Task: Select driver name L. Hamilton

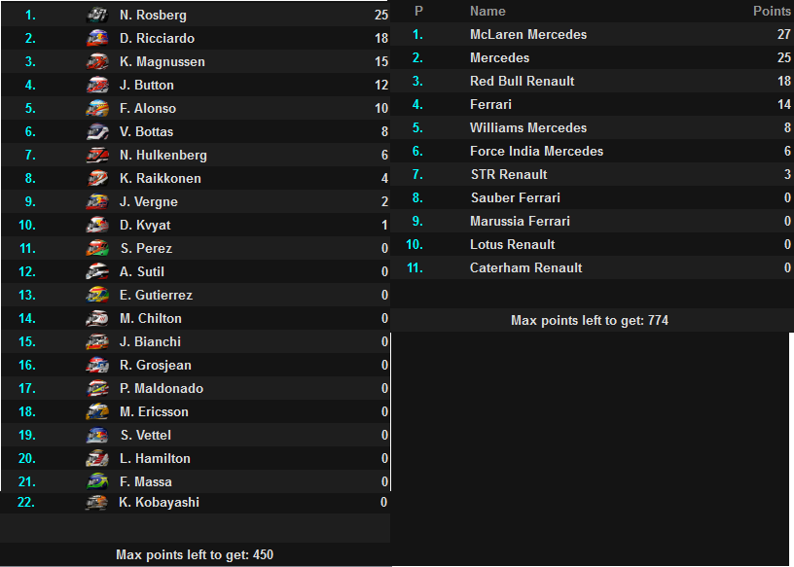Action: [155, 458]
